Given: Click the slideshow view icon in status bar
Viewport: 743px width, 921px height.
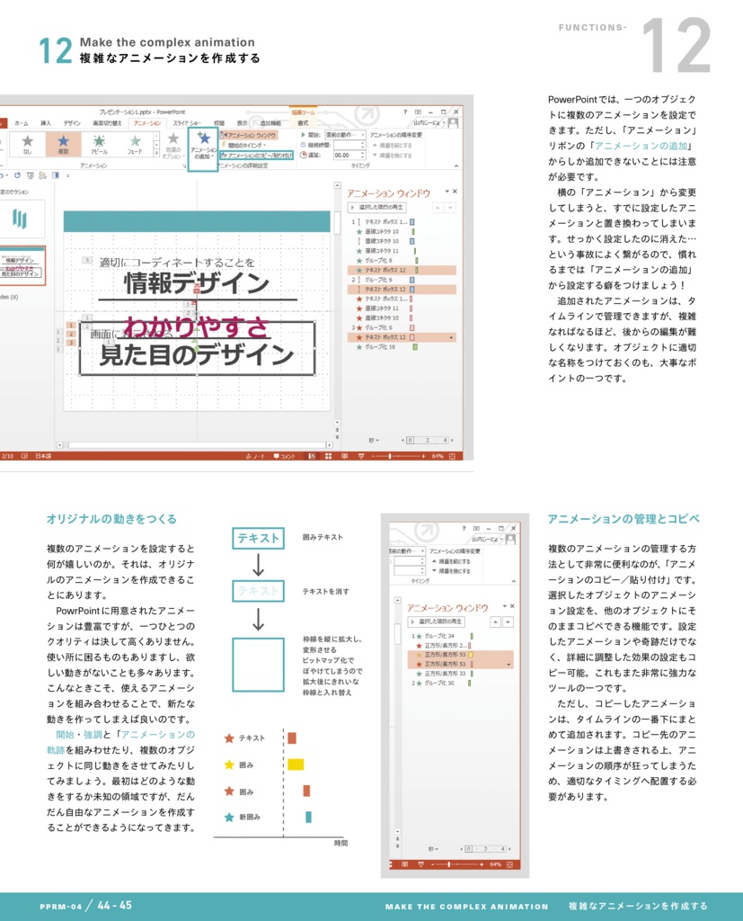Looking at the screenshot, I should (x=360, y=454).
